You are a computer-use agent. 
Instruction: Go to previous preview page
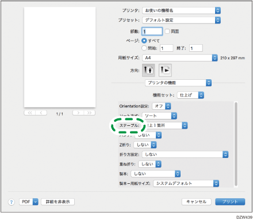[41, 113]
